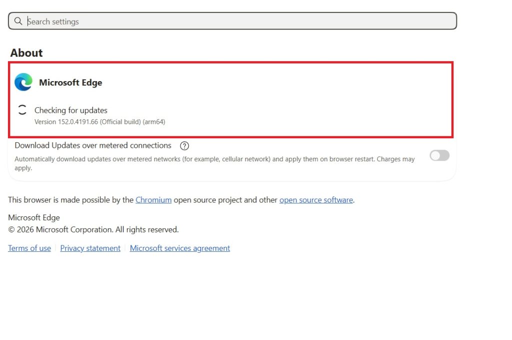The width and height of the screenshot is (512, 340).
Task: Click the 'Automatically download updates over metered networks' description
Action: (214, 163)
